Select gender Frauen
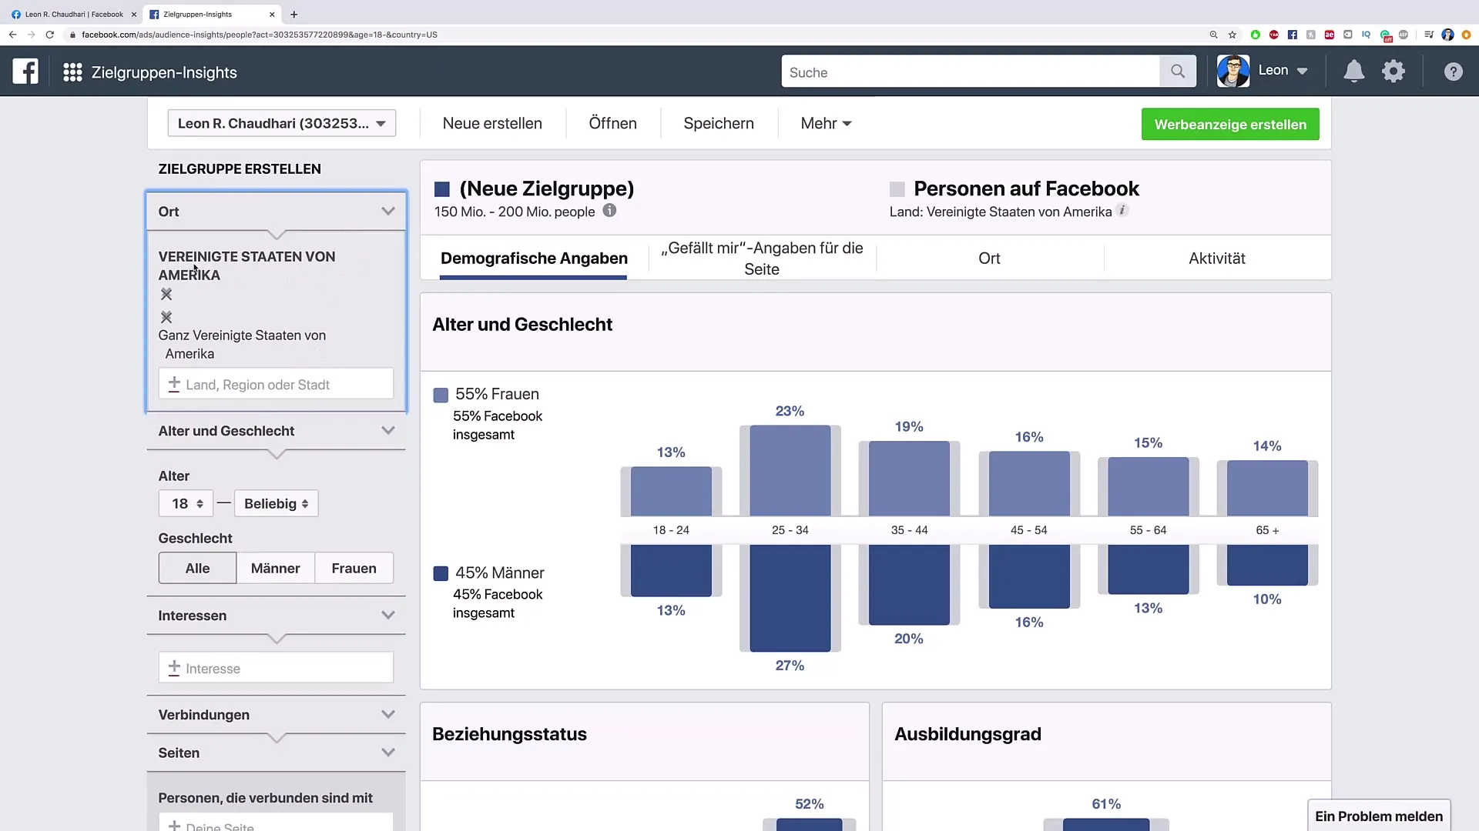1479x831 pixels. [354, 568]
